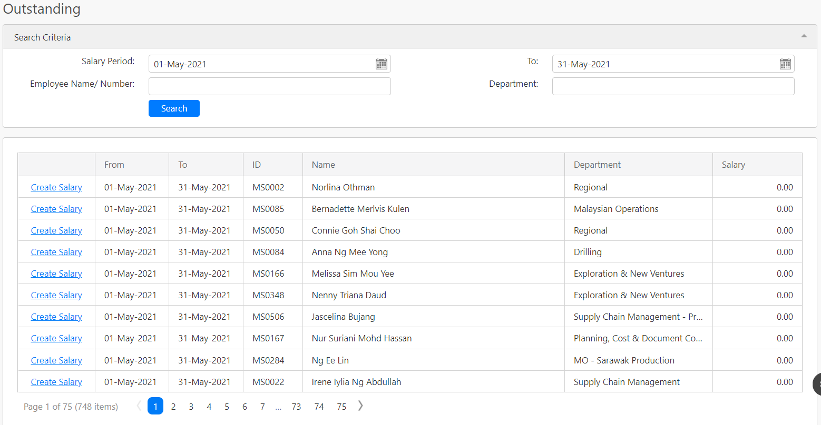Select ID cell MS0348
The width and height of the screenshot is (821, 425).
273,295
